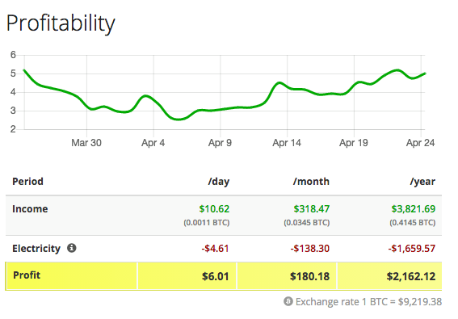Click daily electricity cost -$4.61

coord(215,249)
